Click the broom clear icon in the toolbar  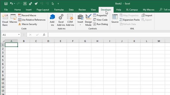pyautogui.click(x=36, y=4)
